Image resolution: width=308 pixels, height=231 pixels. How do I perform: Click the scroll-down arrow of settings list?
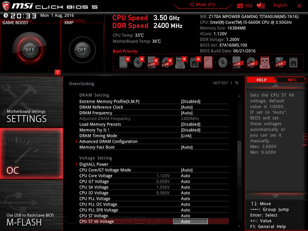pyautogui.click(x=239, y=226)
